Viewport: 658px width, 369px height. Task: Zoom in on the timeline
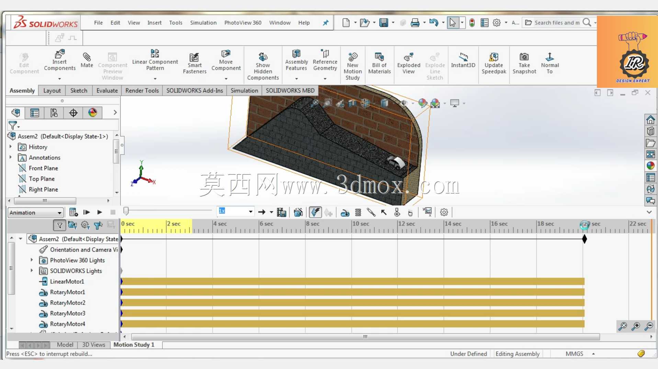636,326
